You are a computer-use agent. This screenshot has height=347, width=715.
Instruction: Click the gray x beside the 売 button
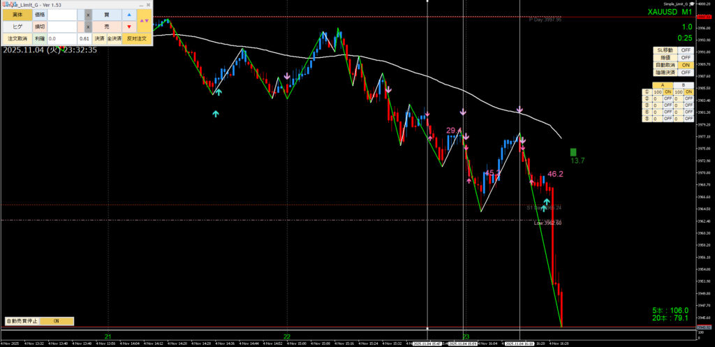(x=88, y=27)
